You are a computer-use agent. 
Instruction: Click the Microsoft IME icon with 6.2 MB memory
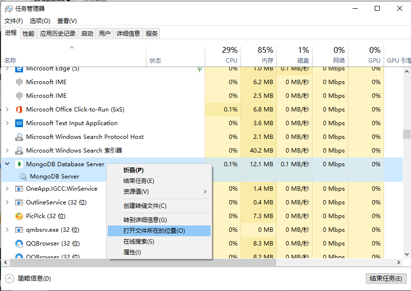(x=19, y=82)
